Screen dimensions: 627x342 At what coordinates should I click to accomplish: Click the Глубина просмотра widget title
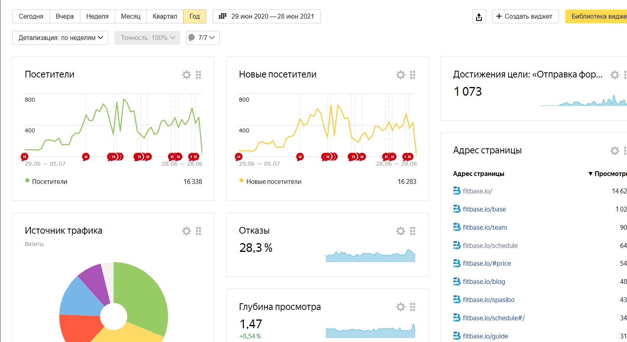(x=280, y=307)
